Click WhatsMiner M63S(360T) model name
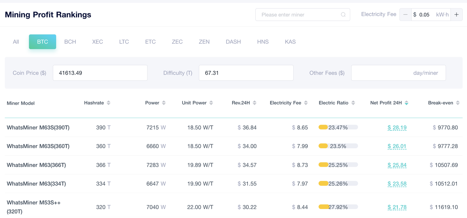Screen dimensions: 467x218 point(38,146)
